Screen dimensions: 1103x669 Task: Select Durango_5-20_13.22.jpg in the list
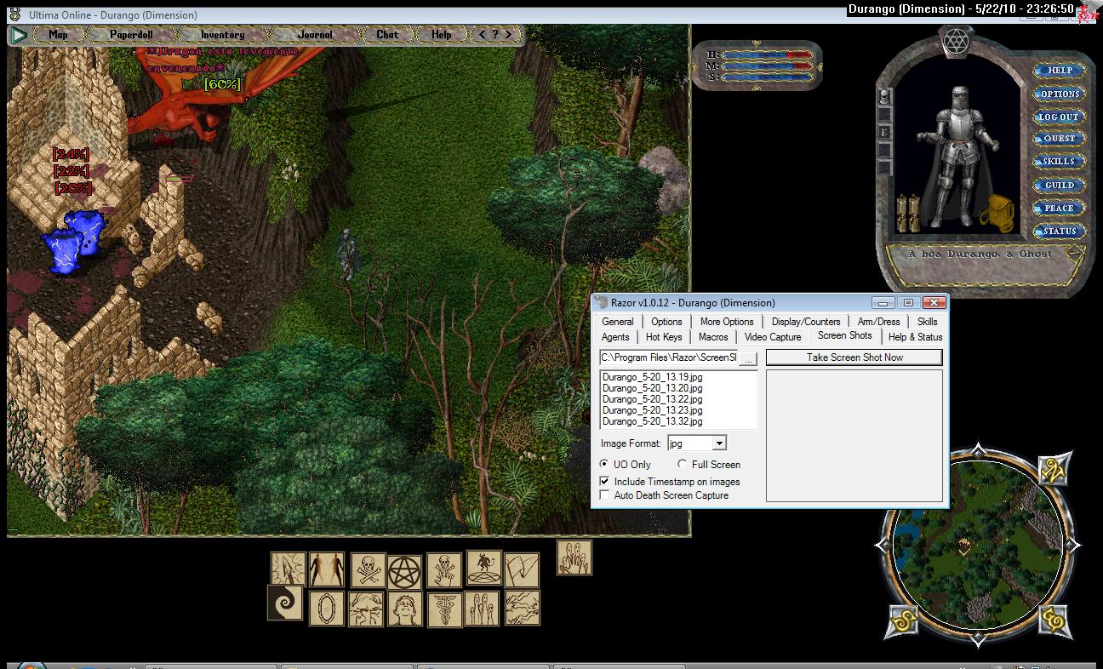pos(653,399)
